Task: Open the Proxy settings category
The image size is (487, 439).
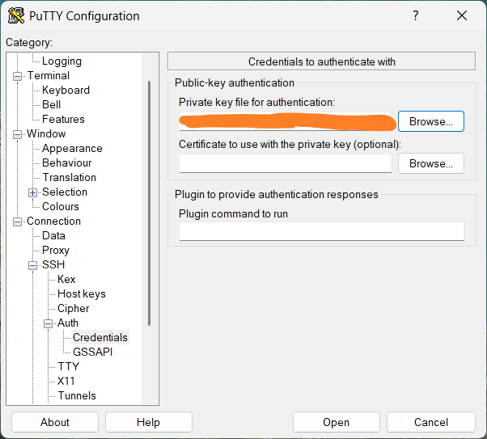Action: click(56, 251)
